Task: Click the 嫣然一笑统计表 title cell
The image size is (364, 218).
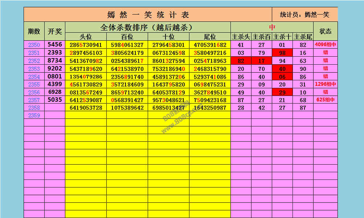Action: coord(148,15)
